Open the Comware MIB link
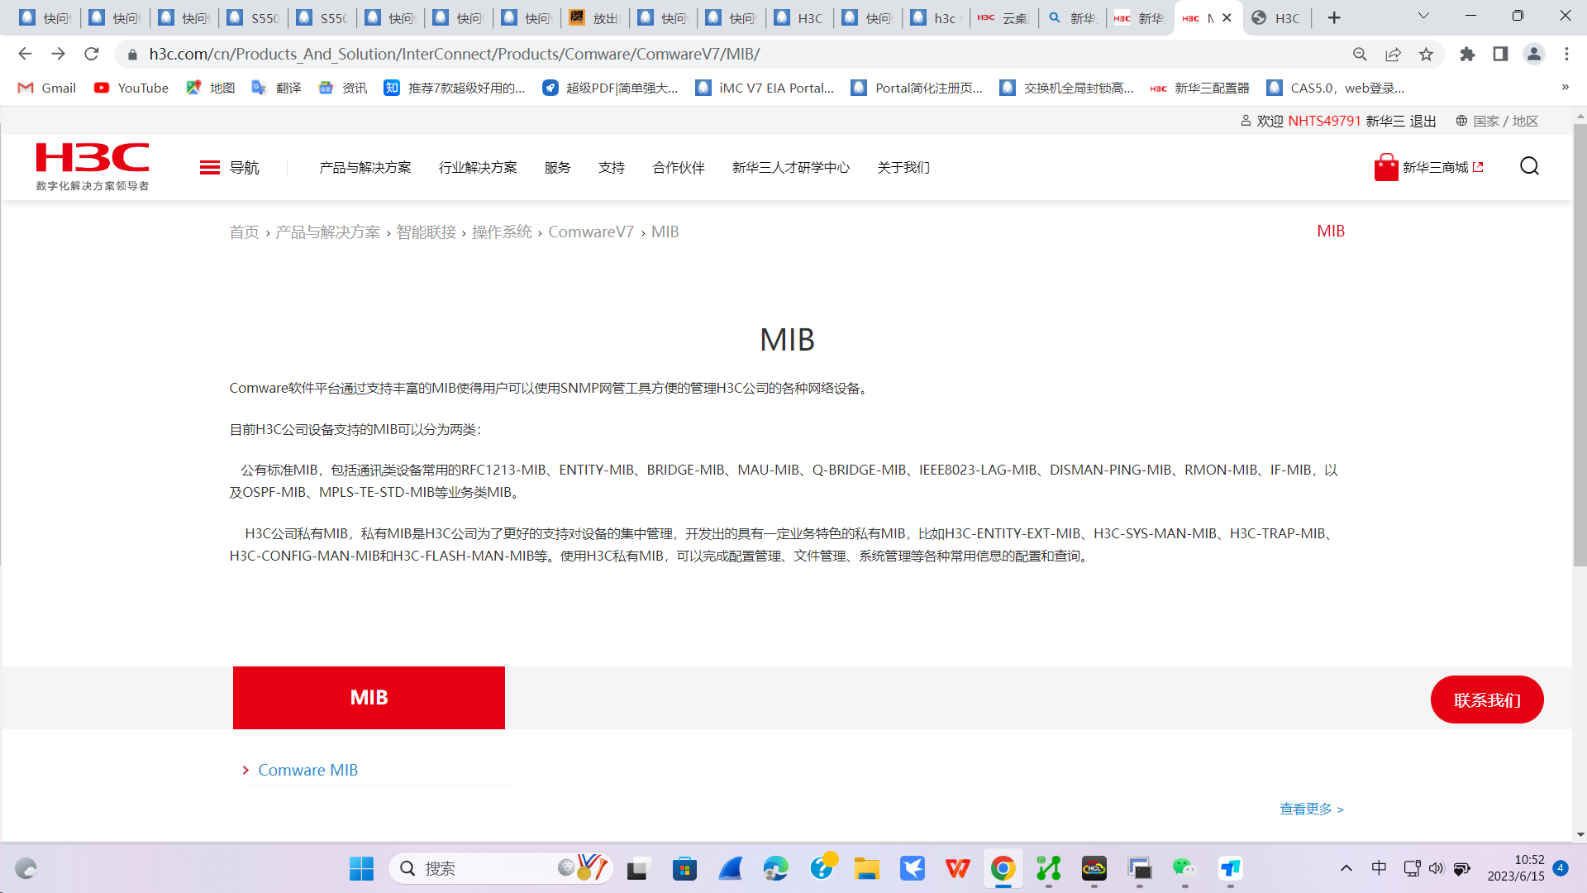The width and height of the screenshot is (1587, 893). [x=307, y=770]
